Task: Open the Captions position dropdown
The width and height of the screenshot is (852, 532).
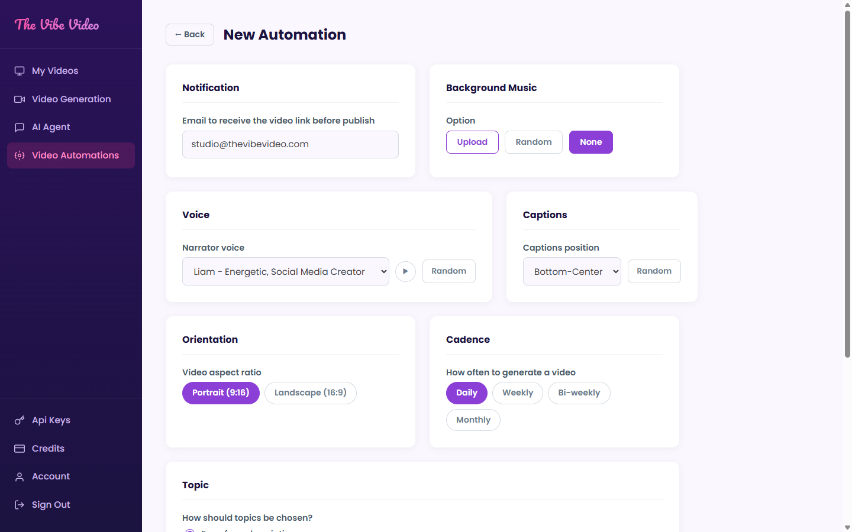Action: [572, 271]
